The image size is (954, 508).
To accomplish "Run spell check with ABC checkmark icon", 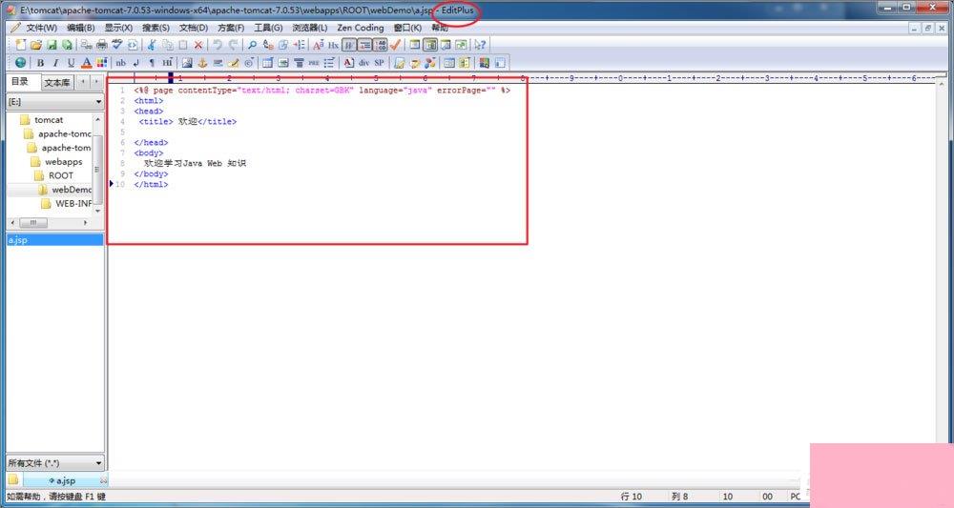I will pyautogui.click(x=116, y=45).
